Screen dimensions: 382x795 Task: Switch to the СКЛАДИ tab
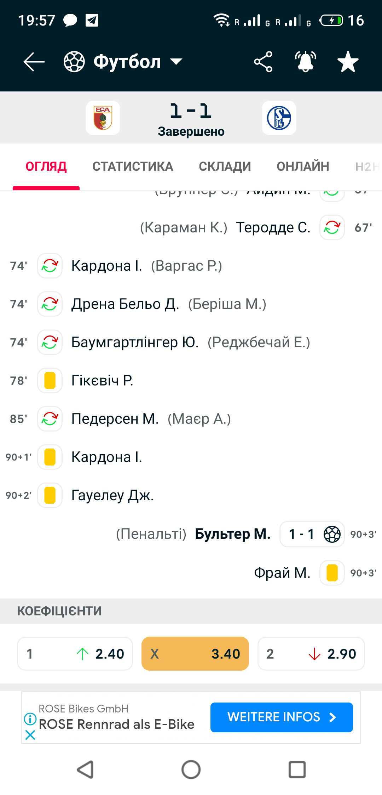pyautogui.click(x=225, y=167)
